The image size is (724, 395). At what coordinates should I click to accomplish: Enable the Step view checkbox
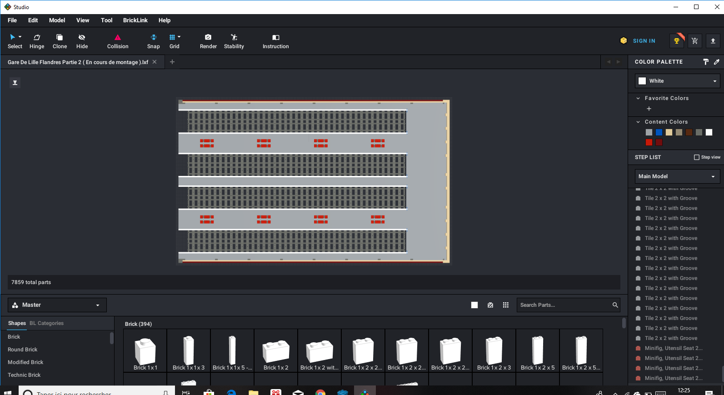(697, 157)
